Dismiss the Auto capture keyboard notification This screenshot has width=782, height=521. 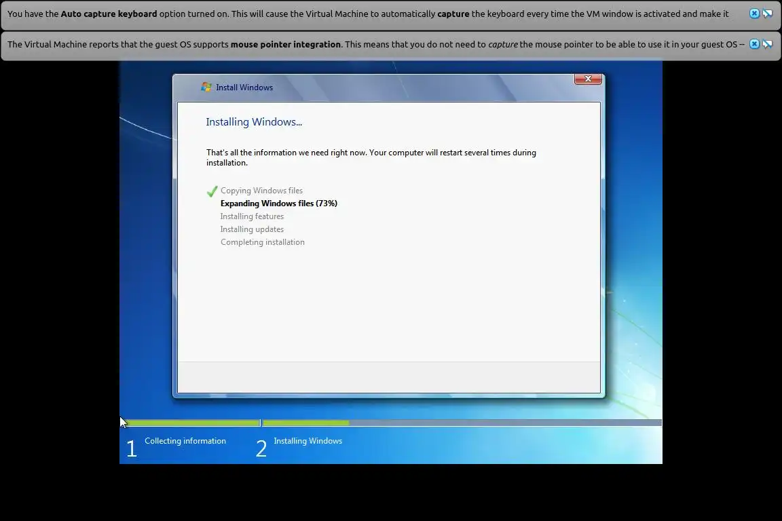[754, 14]
